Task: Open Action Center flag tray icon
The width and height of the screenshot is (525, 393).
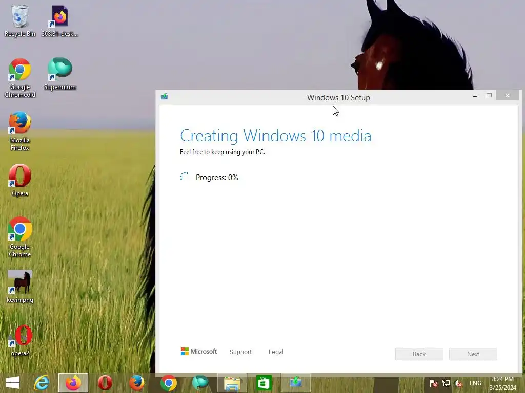Action: click(x=433, y=383)
